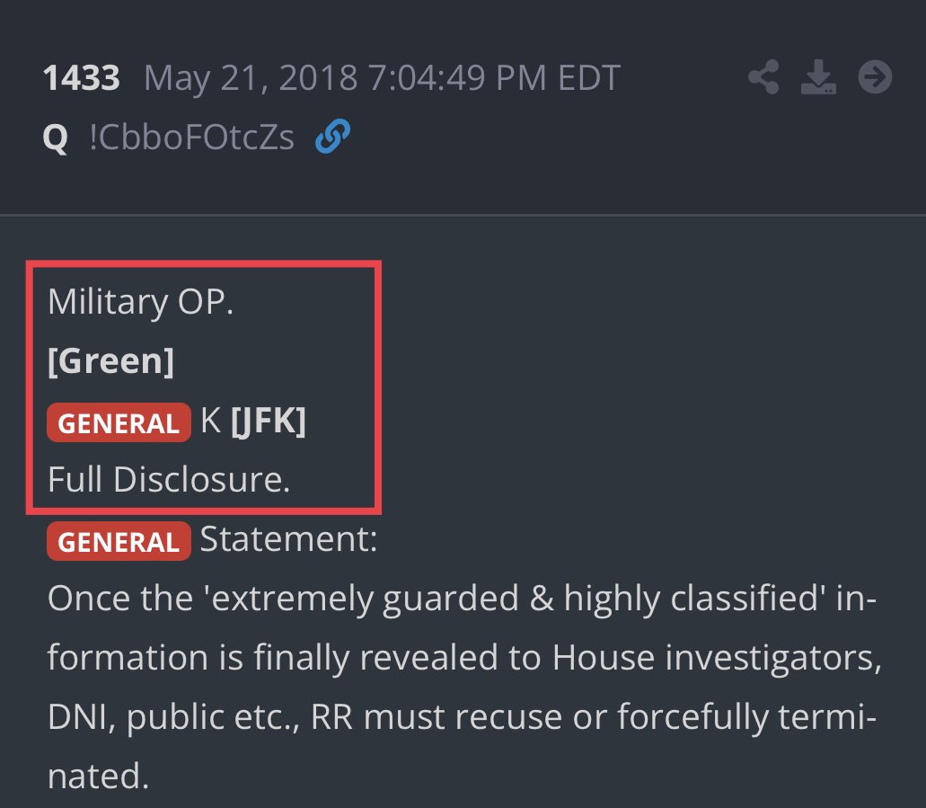Select post number 1433
Viewport: 926px width, 808px height.
81,79
